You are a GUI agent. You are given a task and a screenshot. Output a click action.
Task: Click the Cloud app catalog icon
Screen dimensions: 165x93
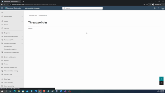pyautogui.click(x=2, y=86)
